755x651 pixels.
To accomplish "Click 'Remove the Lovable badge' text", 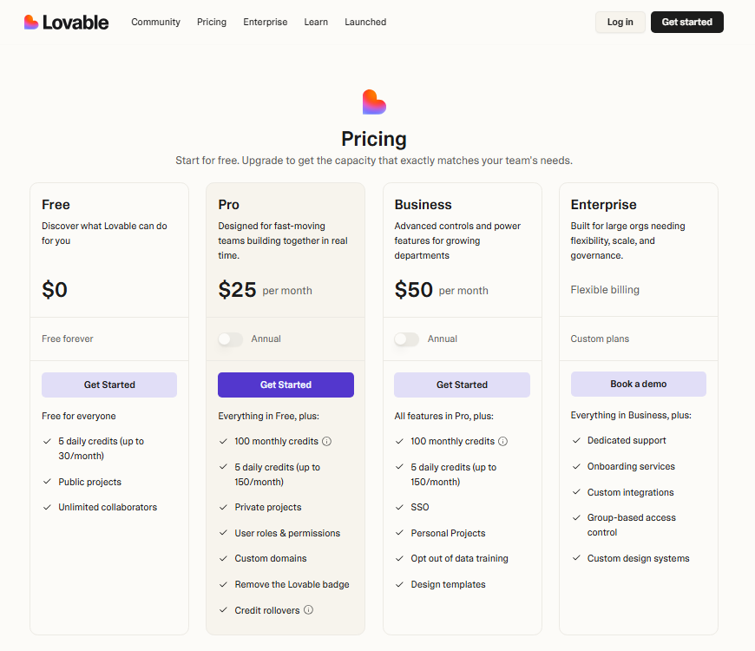I will click(x=292, y=584).
